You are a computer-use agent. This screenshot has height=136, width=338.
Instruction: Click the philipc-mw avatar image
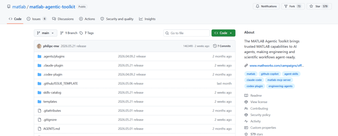point(39,46)
